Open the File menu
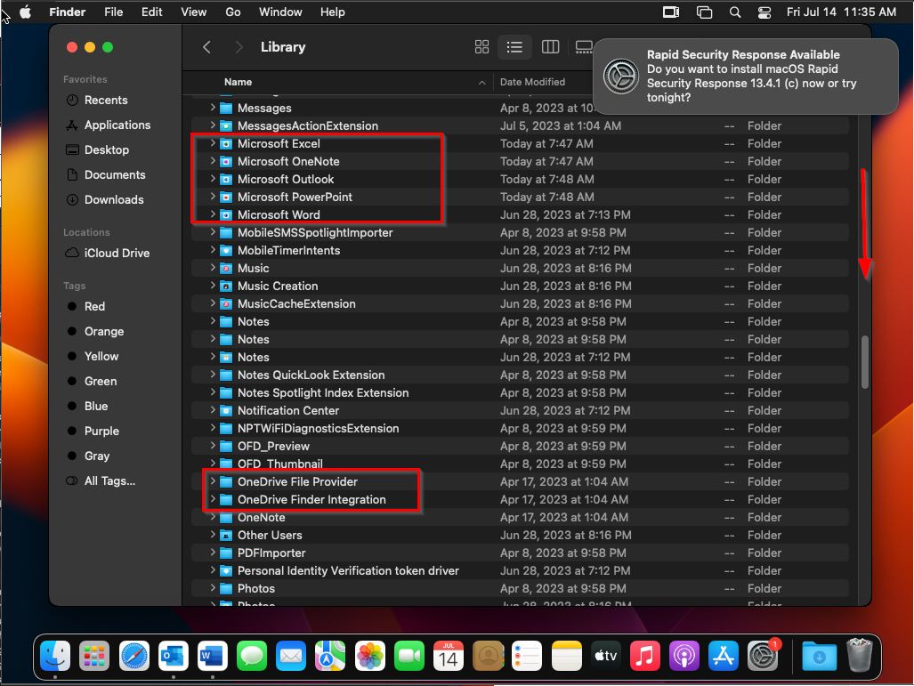The image size is (914, 686). (114, 12)
